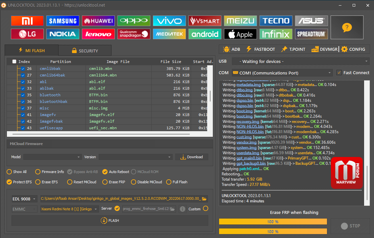Choose the Infinix brand tile
This screenshot has height=238, width=374.
(276, 34)
